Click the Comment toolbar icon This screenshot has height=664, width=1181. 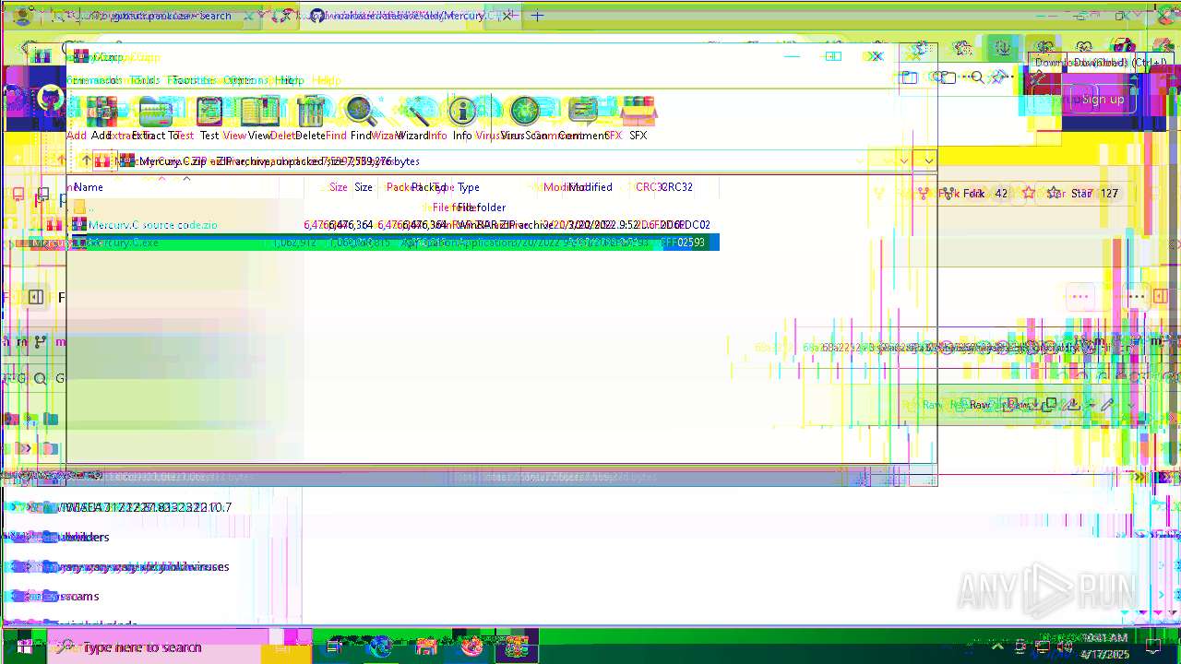click(583, 118)
